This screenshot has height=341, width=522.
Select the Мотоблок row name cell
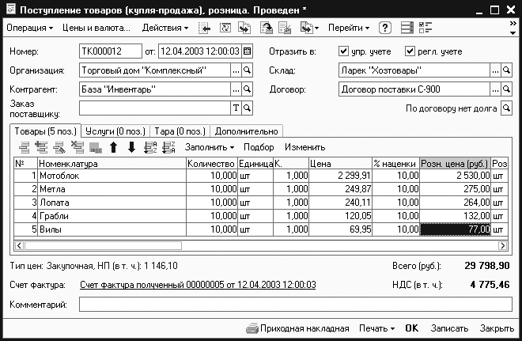pos(112,176)
